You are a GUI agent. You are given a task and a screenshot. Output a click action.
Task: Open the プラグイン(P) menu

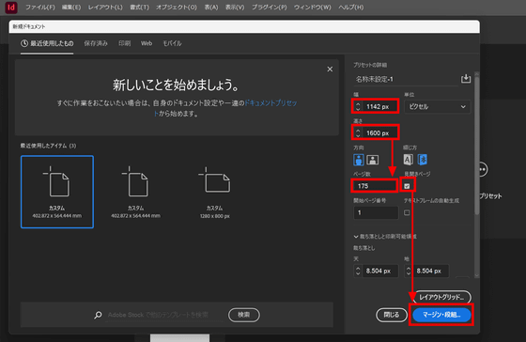tap(270, 8)
